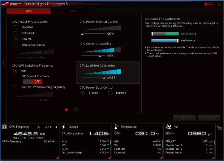Select previous core with left arrow

pos(39,127)
